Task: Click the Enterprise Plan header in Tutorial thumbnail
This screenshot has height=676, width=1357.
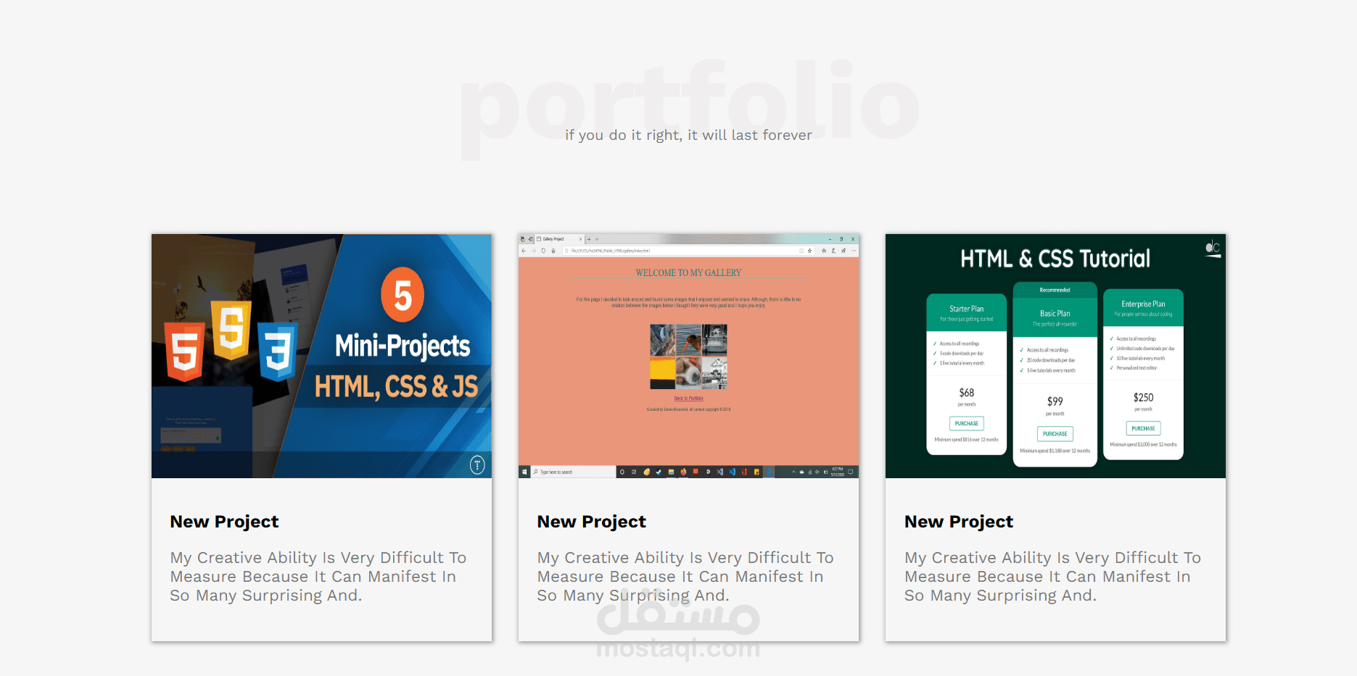Action: tap(1143, 308)
